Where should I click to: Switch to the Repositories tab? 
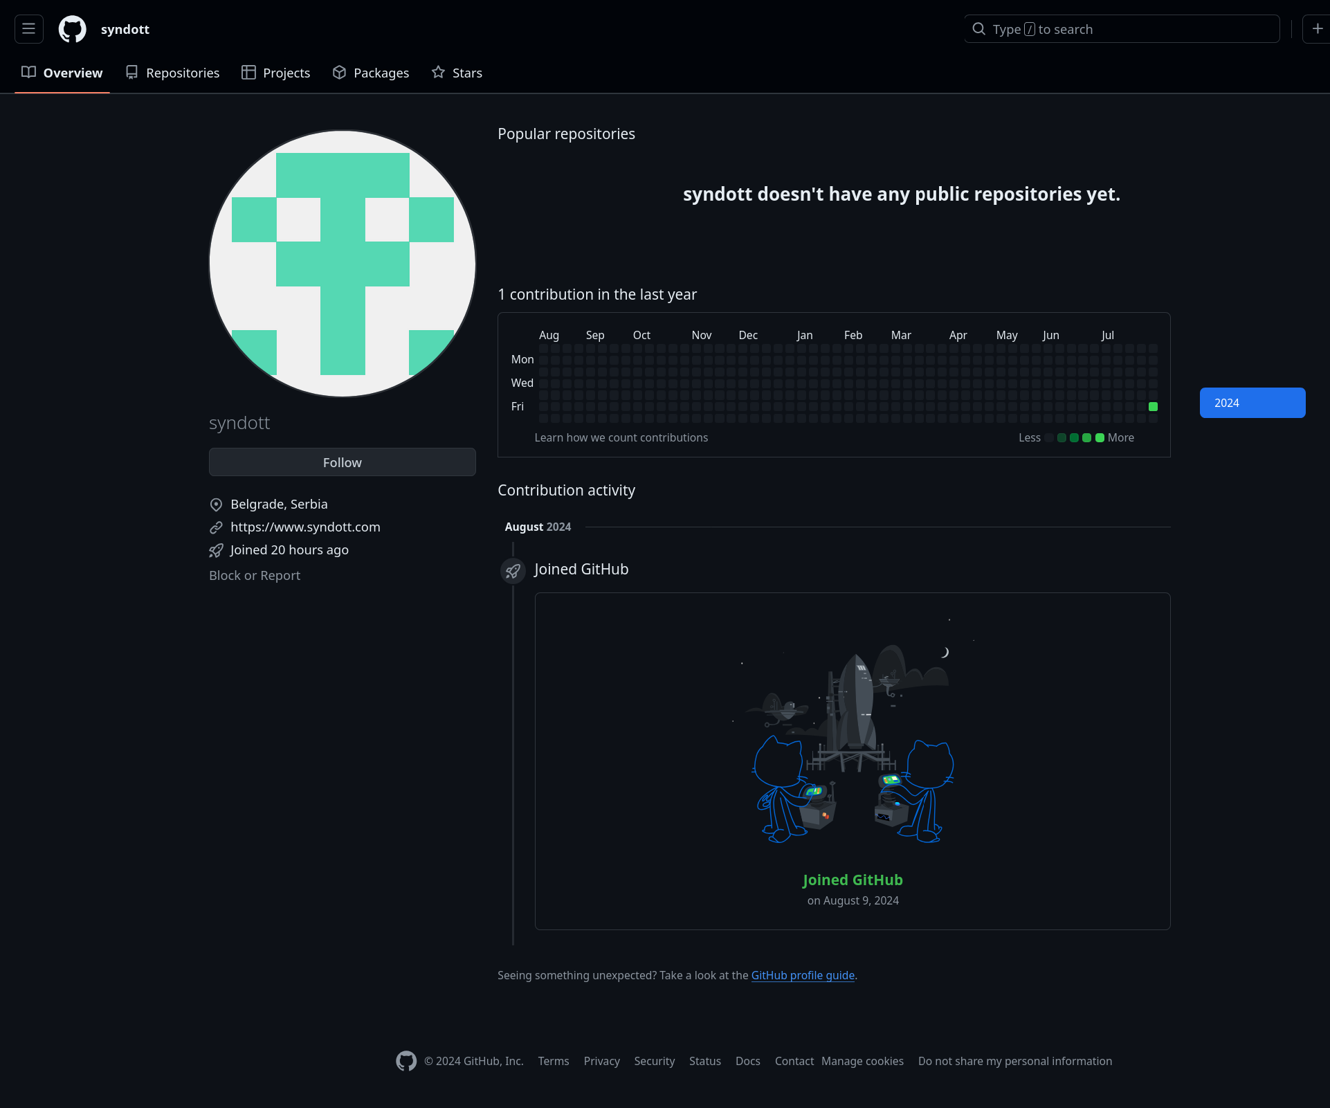(x=172, y=73)
